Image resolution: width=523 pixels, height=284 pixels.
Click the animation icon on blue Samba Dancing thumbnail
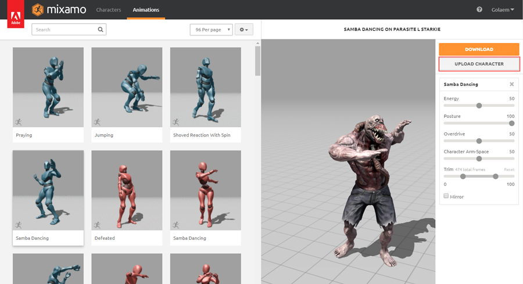tap(19, 225)
